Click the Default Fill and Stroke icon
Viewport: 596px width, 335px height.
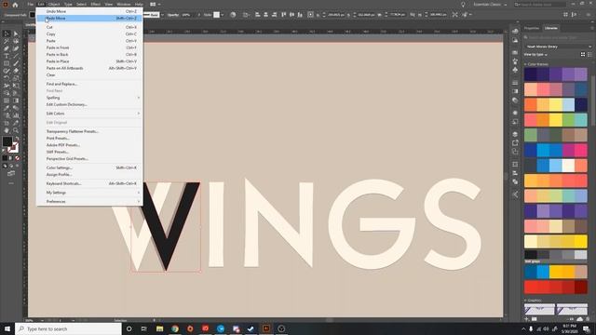point(4,151)
